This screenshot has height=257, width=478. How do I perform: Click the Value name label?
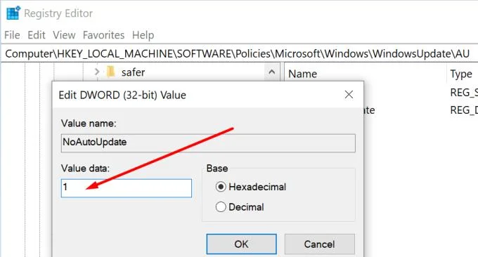pos(89,124)
